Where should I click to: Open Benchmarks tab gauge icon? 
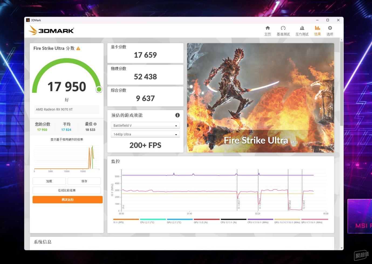pos(283,28)
